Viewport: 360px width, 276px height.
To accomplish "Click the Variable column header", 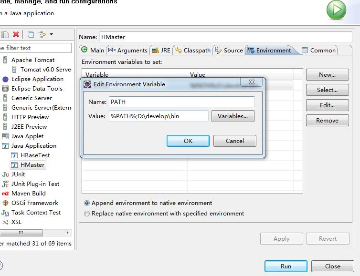I will click(x=135, y=74).
